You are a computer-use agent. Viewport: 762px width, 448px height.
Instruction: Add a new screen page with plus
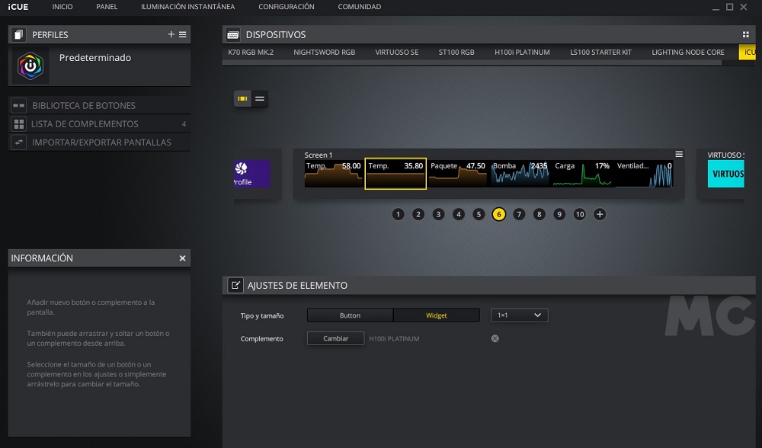(x=600, y=214)
